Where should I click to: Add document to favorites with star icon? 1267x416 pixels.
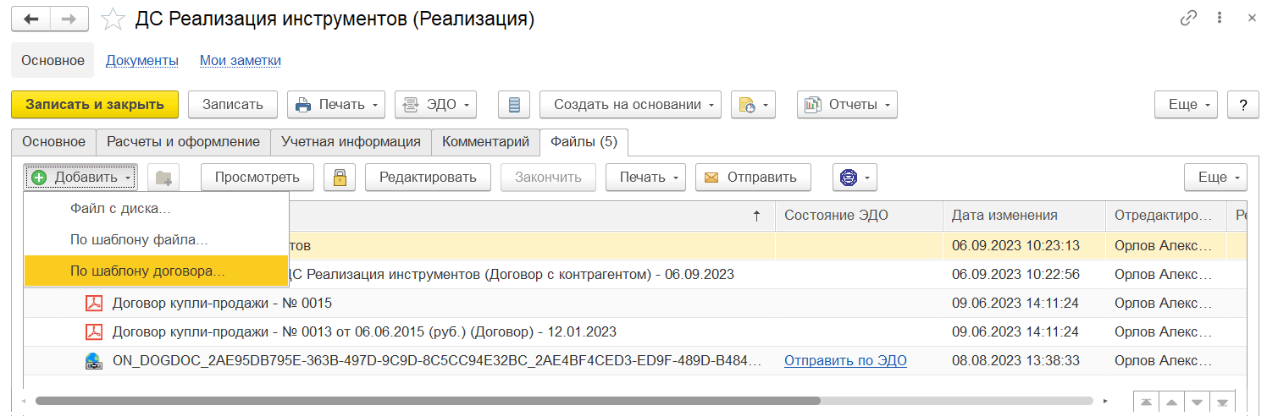[113, 19]
